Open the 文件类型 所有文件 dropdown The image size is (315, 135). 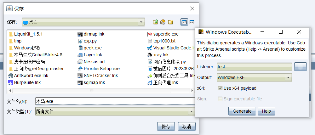coord(192,111)
